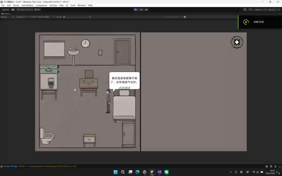Image resolution: width=282 pixels, height=176 pixels.
Task: Expand the Unity version control dropdown
Action: coord(24,9)
